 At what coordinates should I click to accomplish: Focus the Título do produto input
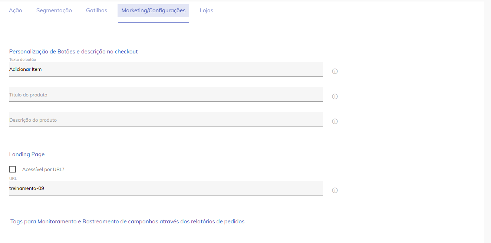pos(166,95)
